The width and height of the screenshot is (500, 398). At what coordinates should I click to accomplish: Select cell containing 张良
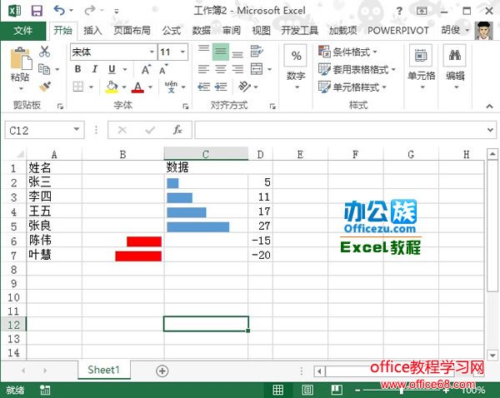pyautogui.click(x=54, y=226)
